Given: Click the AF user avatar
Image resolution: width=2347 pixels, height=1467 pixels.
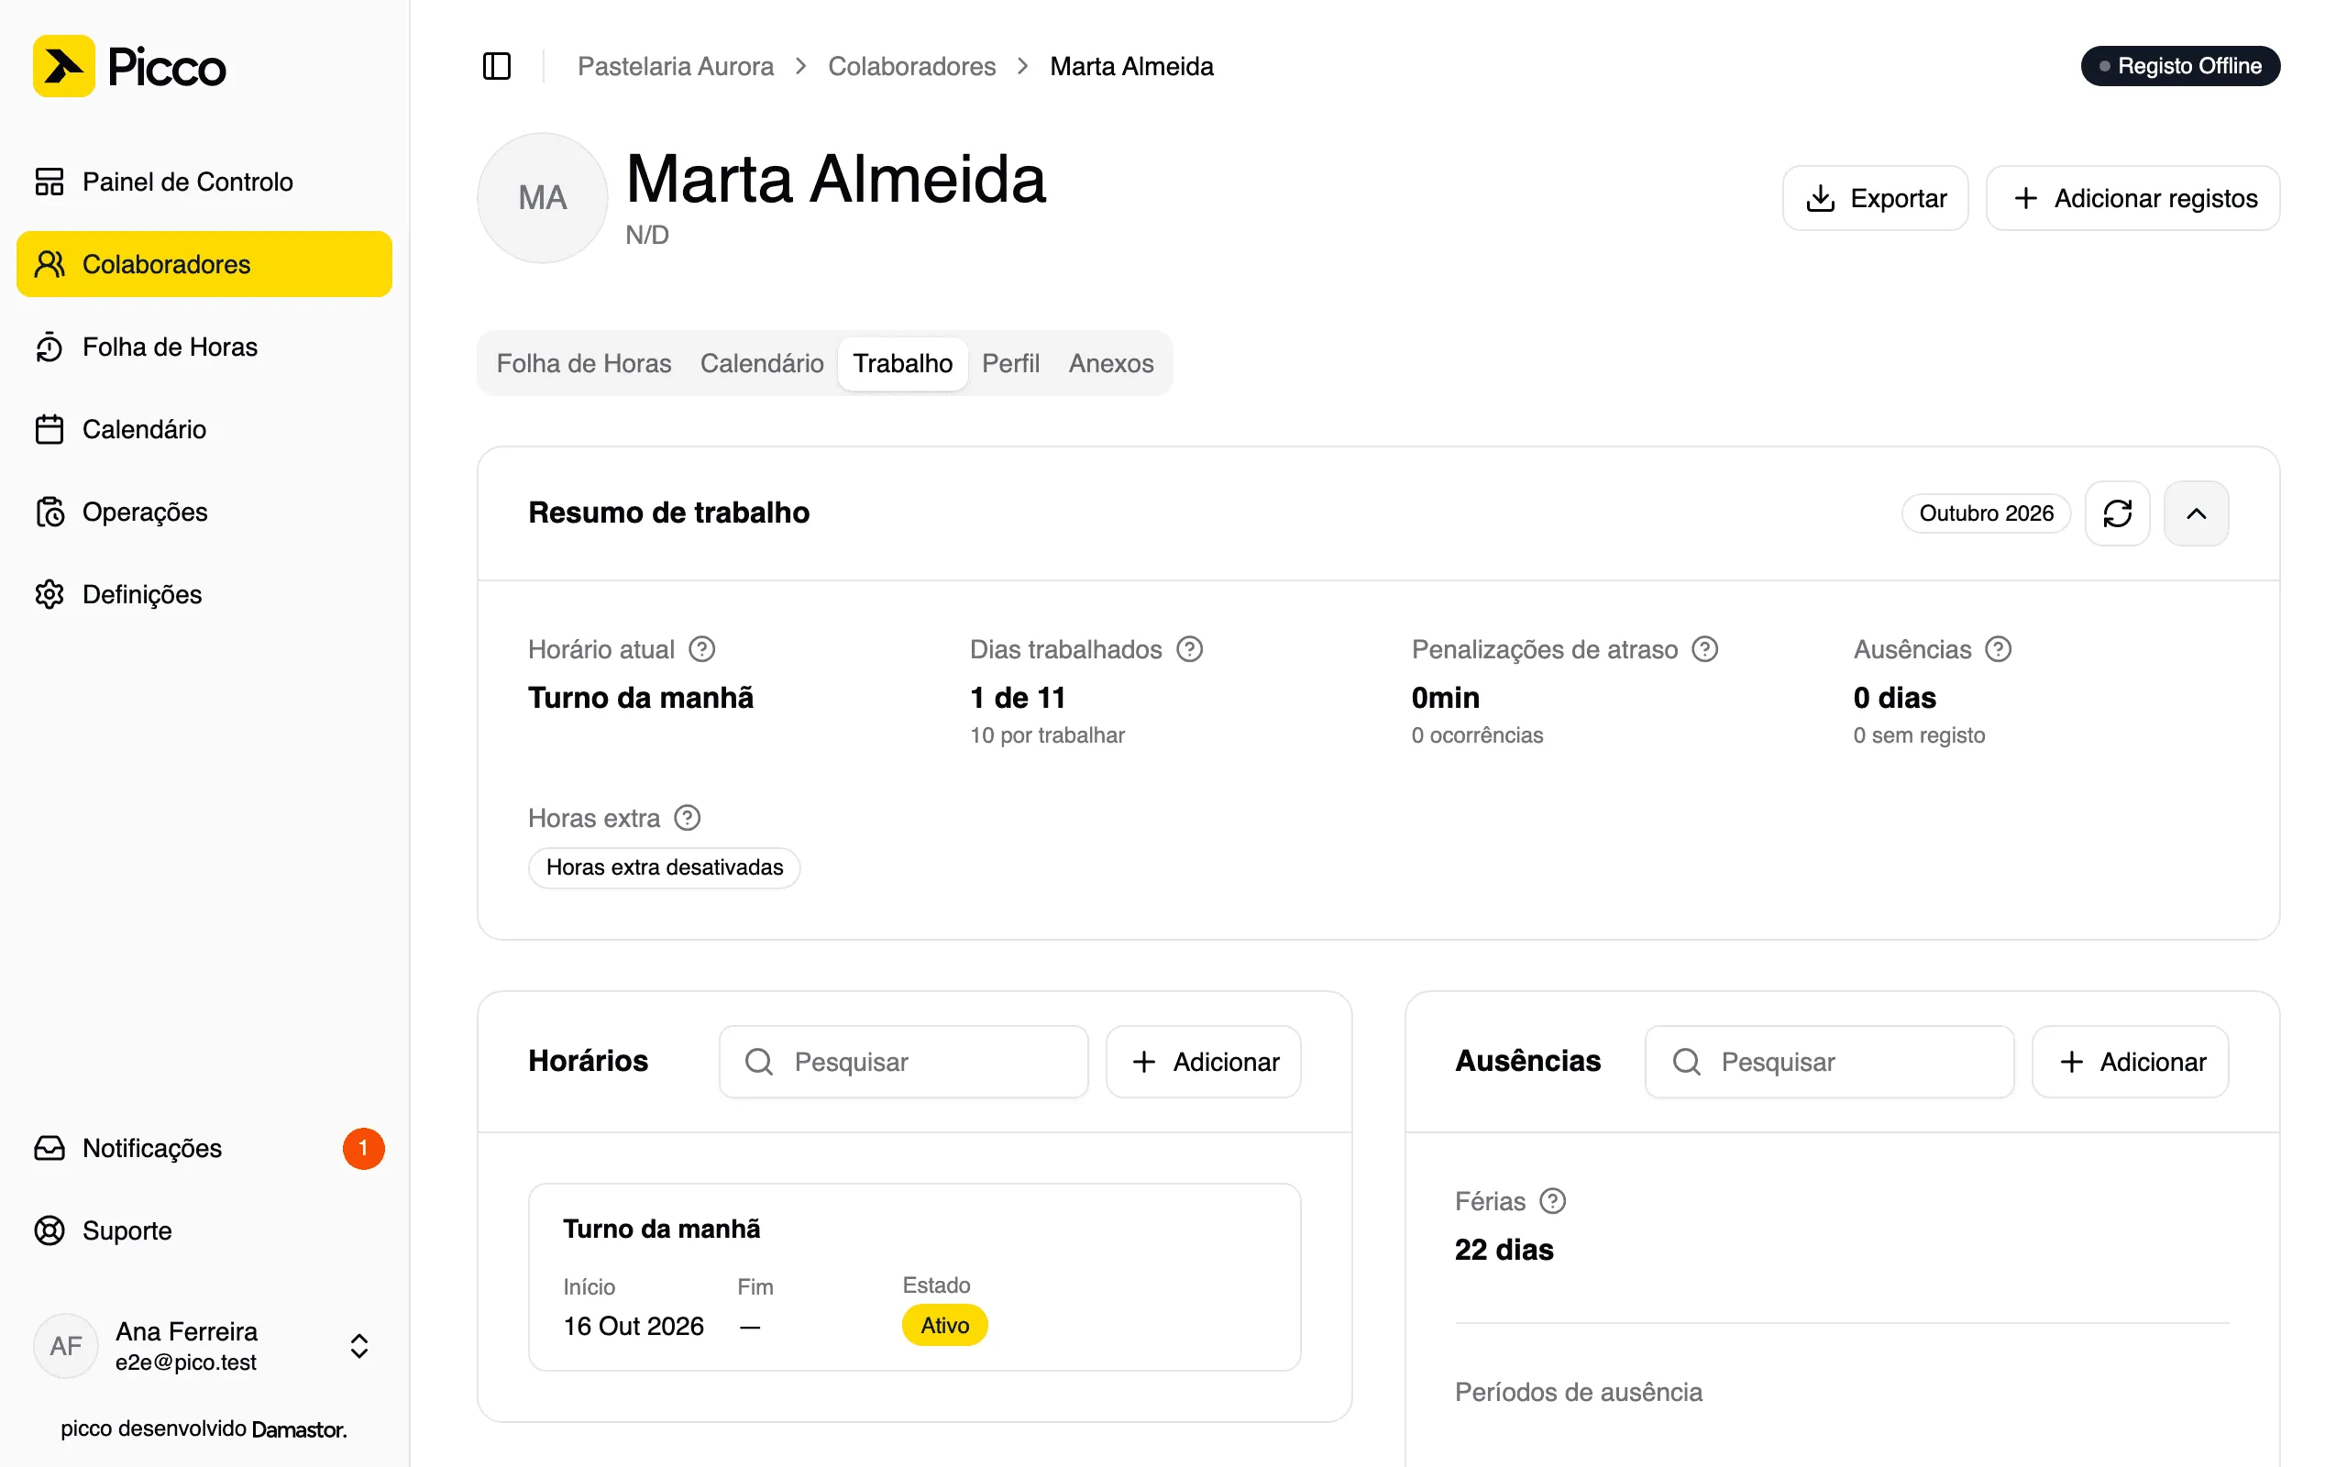Looking at the screenshot, I should point(66,1346).
